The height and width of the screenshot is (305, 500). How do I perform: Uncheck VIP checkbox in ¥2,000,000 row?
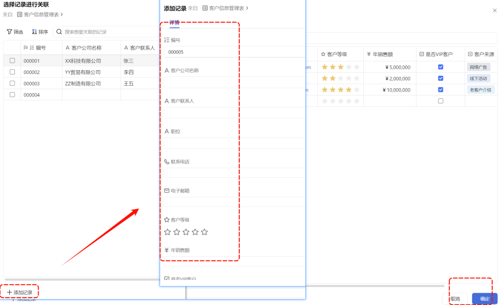pos(440,78)
